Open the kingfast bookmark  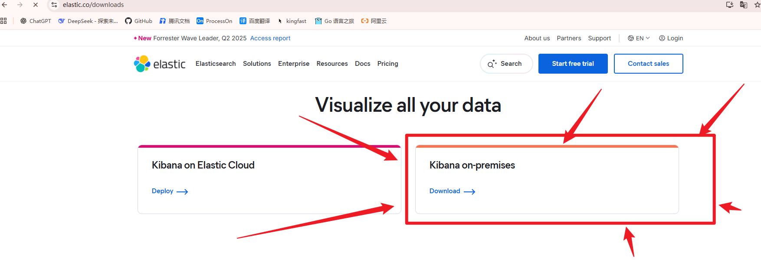pos(292,21)
